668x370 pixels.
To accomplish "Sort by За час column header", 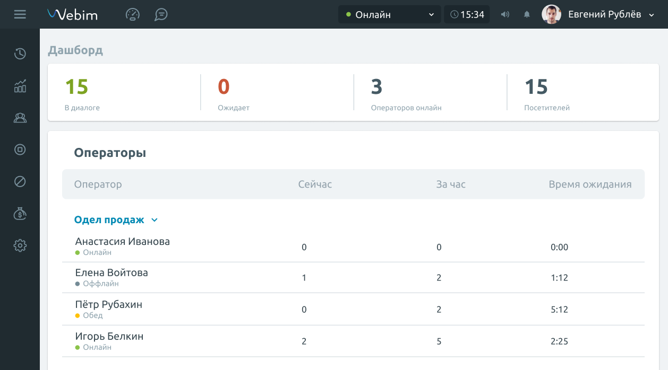I will pyautogui.click(x=451, y=184).
